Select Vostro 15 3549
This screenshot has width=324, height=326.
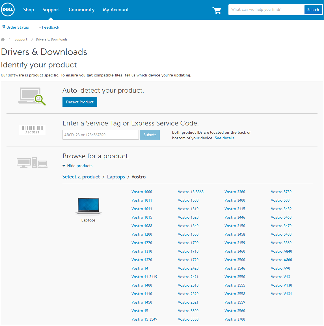point(144,319)
